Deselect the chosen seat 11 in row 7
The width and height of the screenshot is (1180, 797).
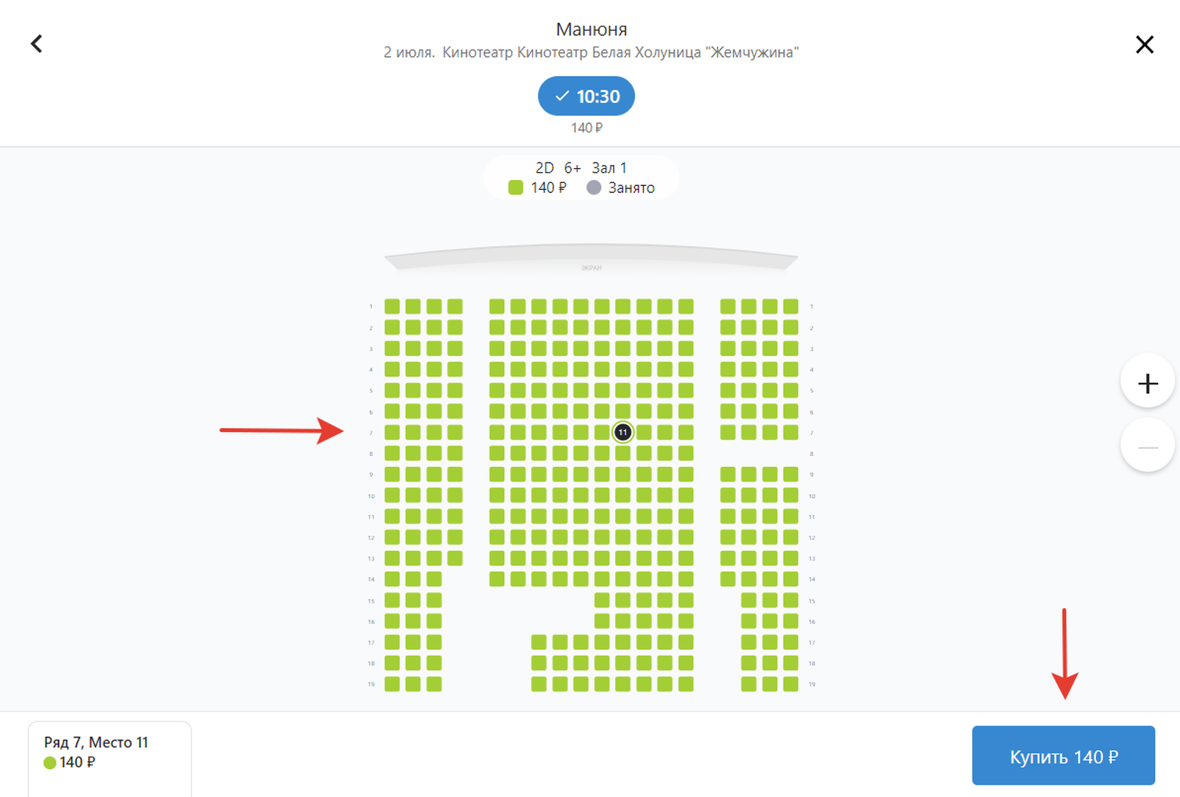click(x=623, y=432)
